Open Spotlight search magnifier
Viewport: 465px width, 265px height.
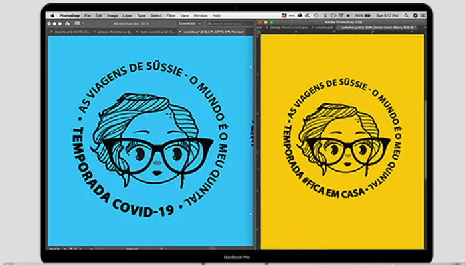[x=406, y=15]
